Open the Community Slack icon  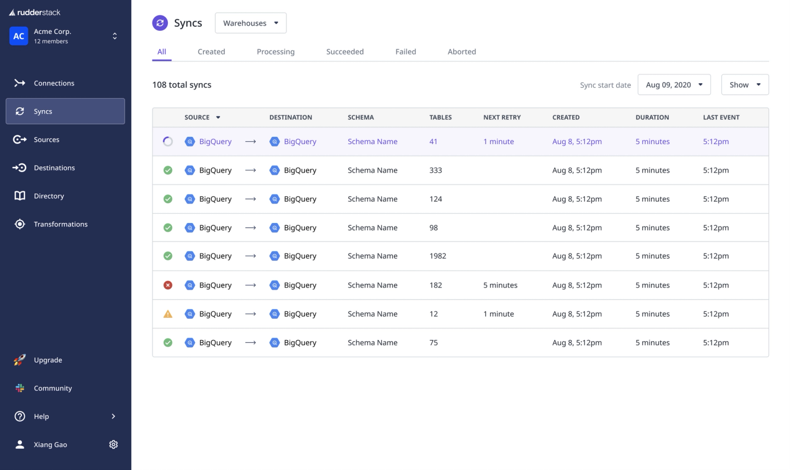pos(20,388)
